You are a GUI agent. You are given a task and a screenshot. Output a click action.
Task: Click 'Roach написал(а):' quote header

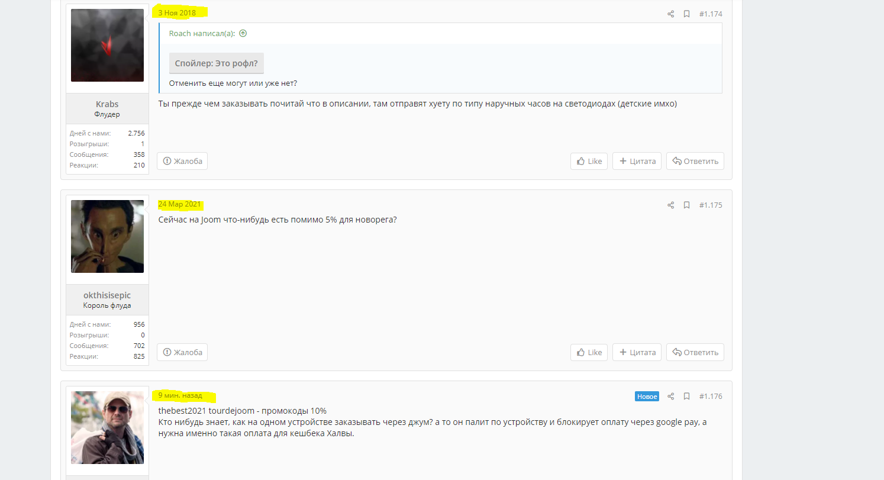[x=202, y=33]
